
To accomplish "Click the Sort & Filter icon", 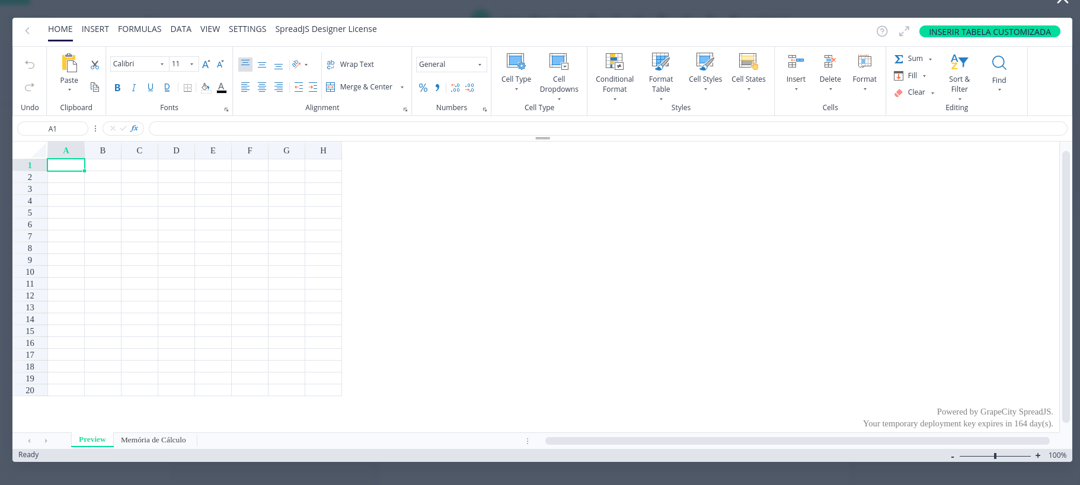I will point(958,62).
